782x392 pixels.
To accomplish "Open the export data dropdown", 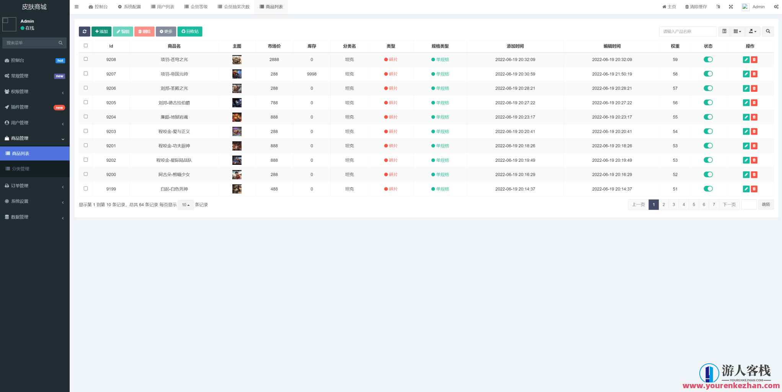I will (753, 31).
